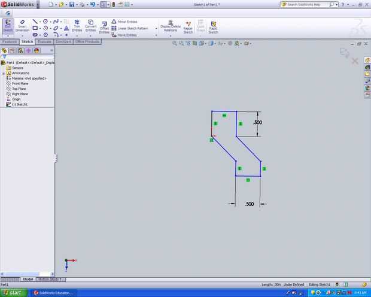Click Convert Entities
This screenshot has width=371, height=297.
point(90,26)
